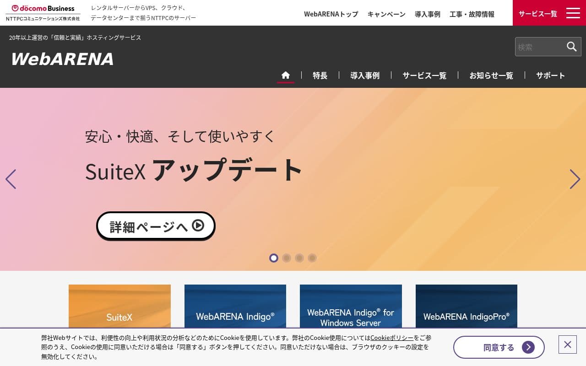Open WebARENA Indigo for Windows Server card
This screenshot has width=586, height=366.
pyautogui.click(x=351, y=306)
